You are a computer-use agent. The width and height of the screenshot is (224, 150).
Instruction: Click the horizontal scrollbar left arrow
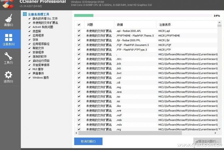(x=77, y=133)
